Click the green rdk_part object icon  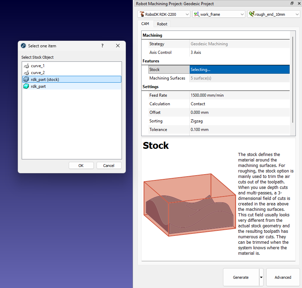click(x=26, y=86)
